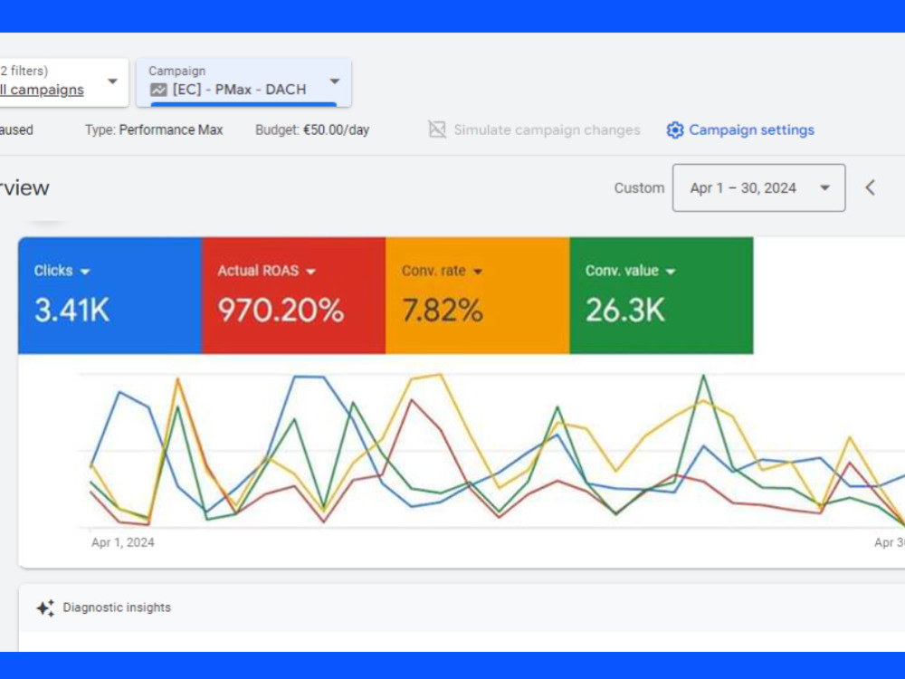This screenshot has width=905, height=679.
Task: Click the Campaign settings link
Action: click(751, 129)
